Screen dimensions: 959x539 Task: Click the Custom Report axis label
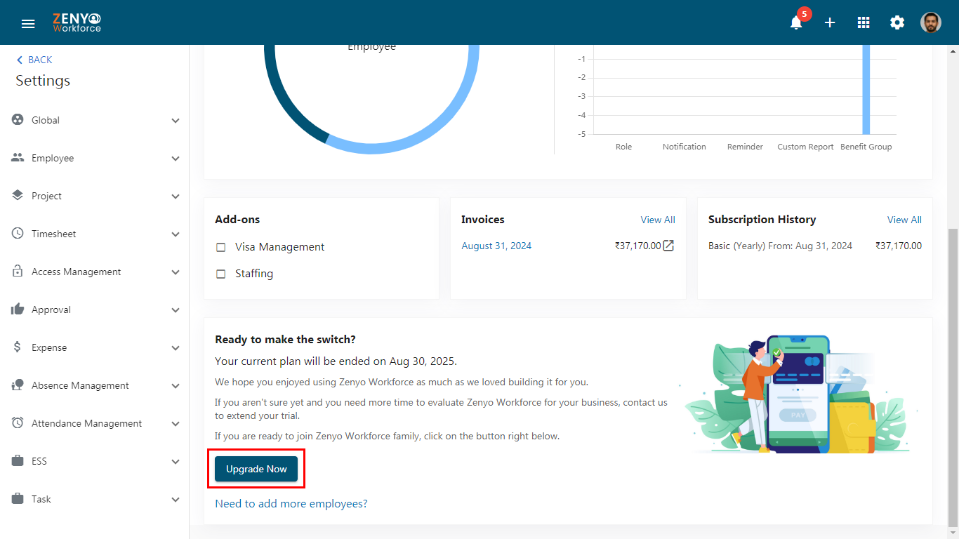pos(805,147)
